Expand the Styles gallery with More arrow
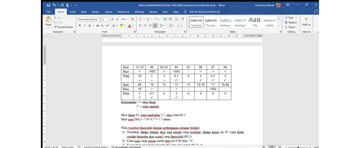 point(279,26)
